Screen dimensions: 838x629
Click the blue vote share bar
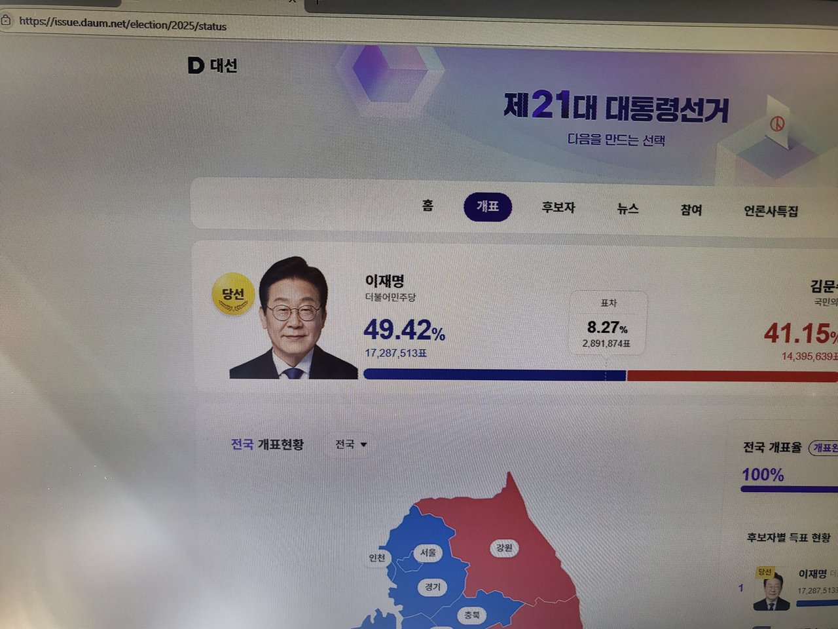coord(494,375)
